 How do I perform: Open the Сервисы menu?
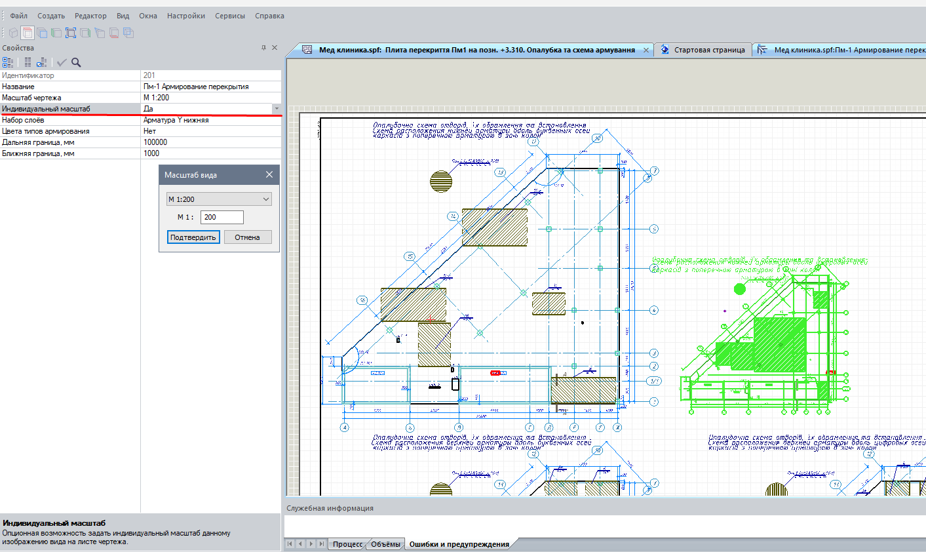230,16
